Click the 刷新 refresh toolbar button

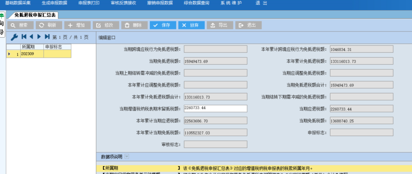pos(48,25)
